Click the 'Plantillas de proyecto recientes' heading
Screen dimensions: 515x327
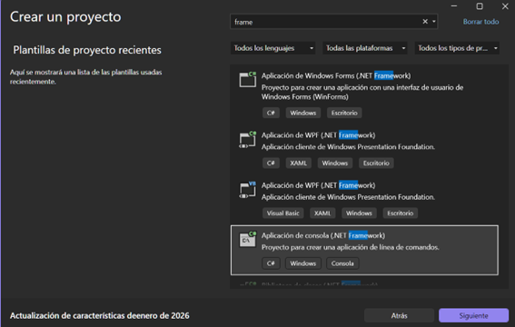87,50
